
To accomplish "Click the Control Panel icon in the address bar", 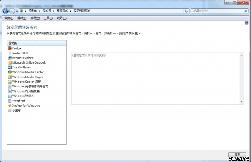I will click(22, 11).
